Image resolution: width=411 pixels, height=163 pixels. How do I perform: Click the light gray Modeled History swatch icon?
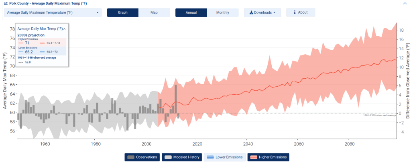coord(169,157)
